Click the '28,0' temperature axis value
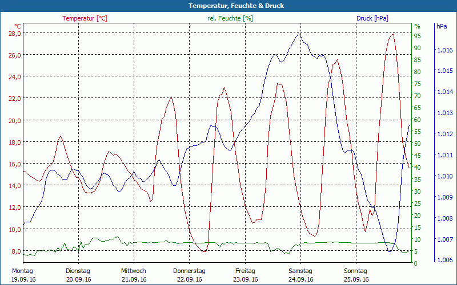Image resolution: width=457 pixels, height=285 pixels. click(x=14, y=33)
